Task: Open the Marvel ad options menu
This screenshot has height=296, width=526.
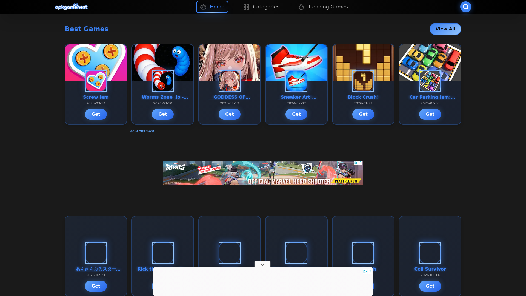Action: [x=361, y=163]
